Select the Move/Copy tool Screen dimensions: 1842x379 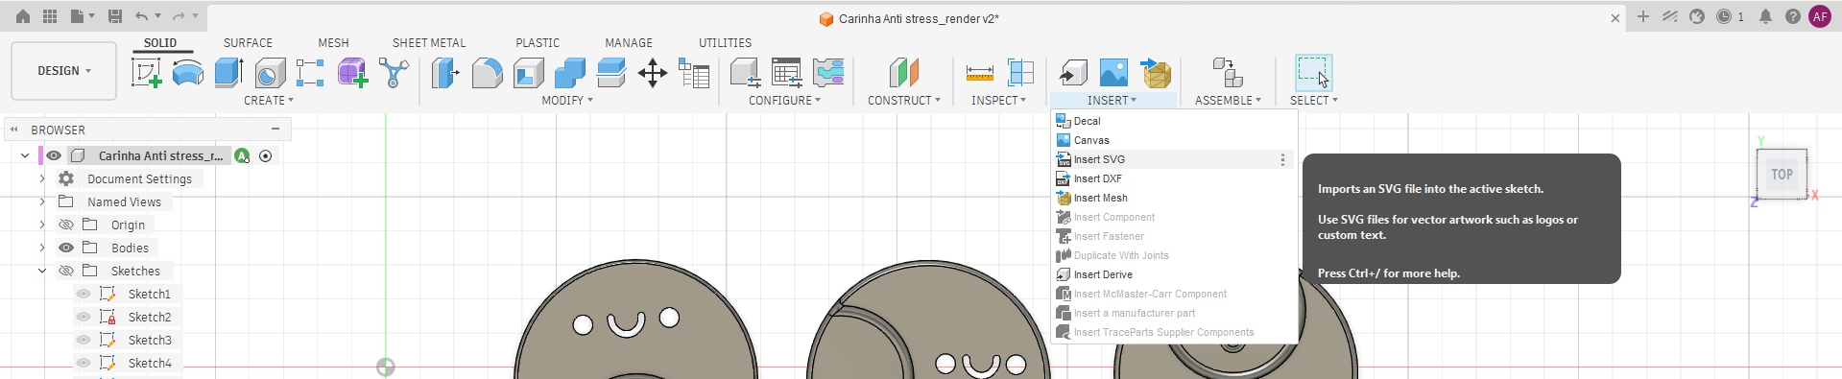coord(652,73)
